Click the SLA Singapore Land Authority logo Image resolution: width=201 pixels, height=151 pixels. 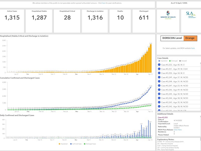(x=191, y=15)
